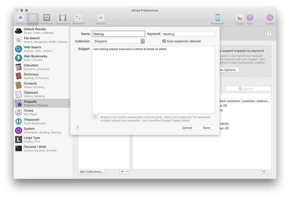The image size is (290, 198).
Task: Select the snippet row ending 'oard})'
Action: pyautogui.click(x=245, y=124)
